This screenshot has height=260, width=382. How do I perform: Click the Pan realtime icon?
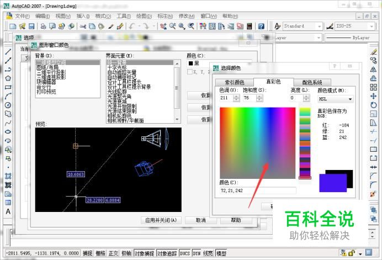point(163,26)
